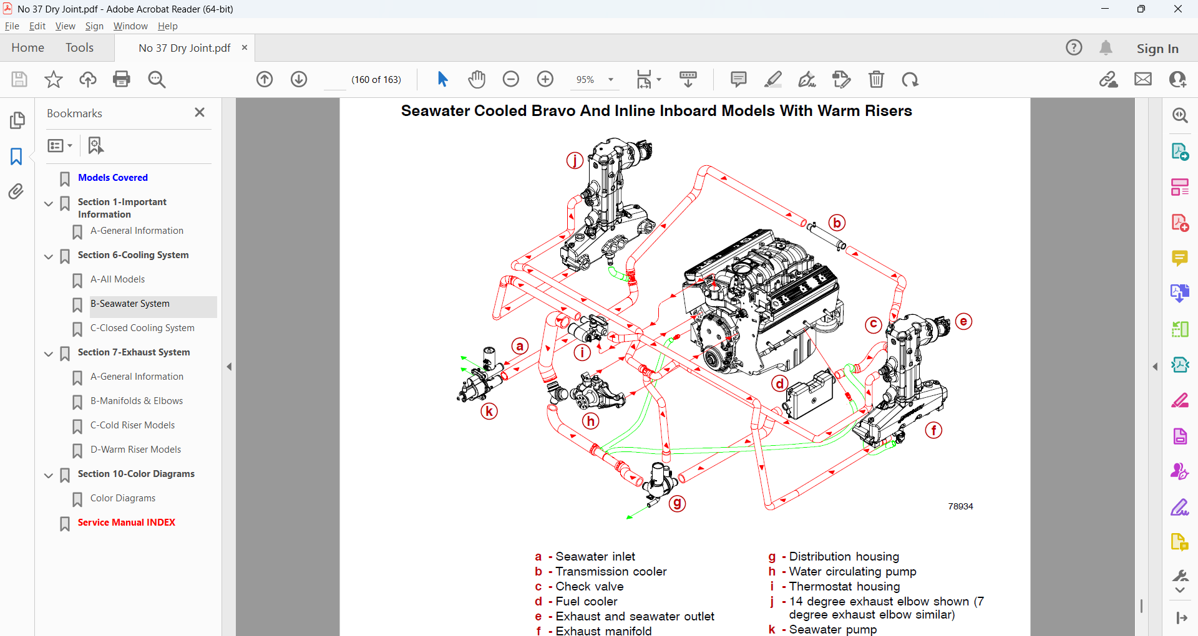This screenshot has height=636, width=1198.
Task: Open Edit PDF tool in right pane
Action: click(1180, 187)
